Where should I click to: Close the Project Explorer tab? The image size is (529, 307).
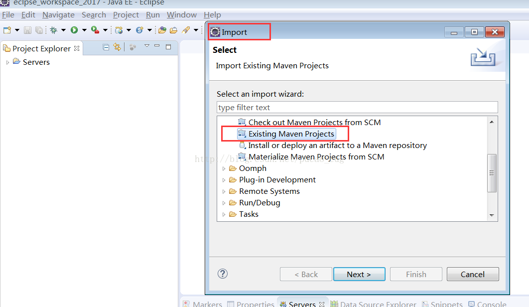77,48
